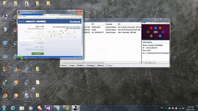Switch to Visual Studio on the taskbar

tap(48, 108)
